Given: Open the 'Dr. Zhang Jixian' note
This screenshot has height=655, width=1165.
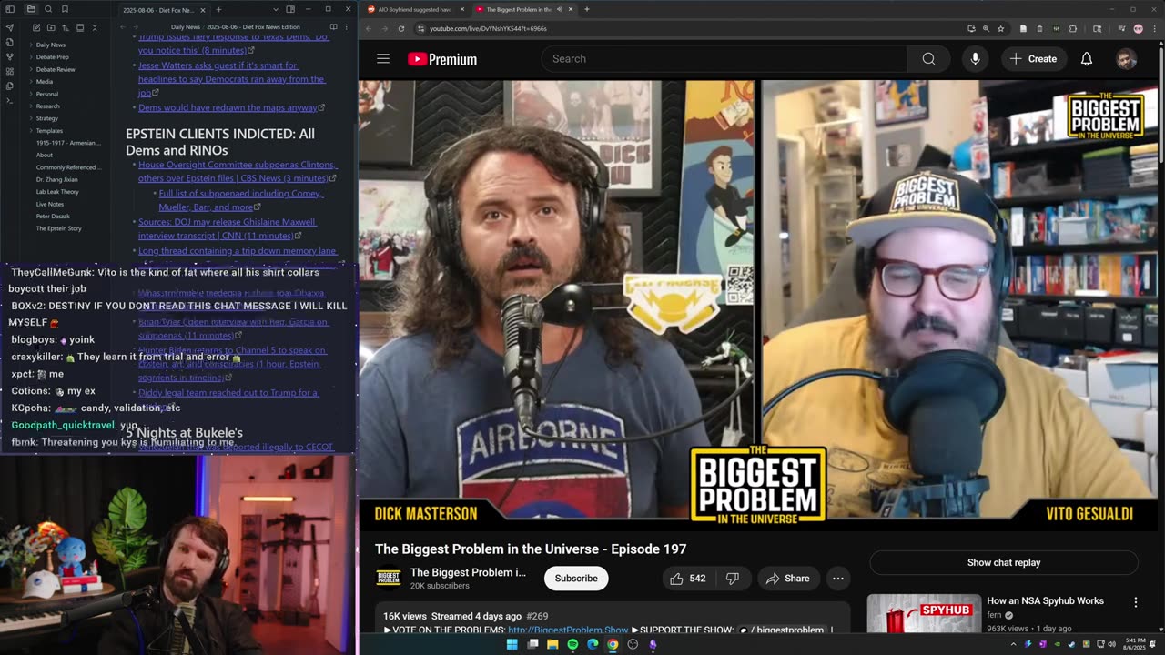Looking at the screenshot, I should point(56,179).
